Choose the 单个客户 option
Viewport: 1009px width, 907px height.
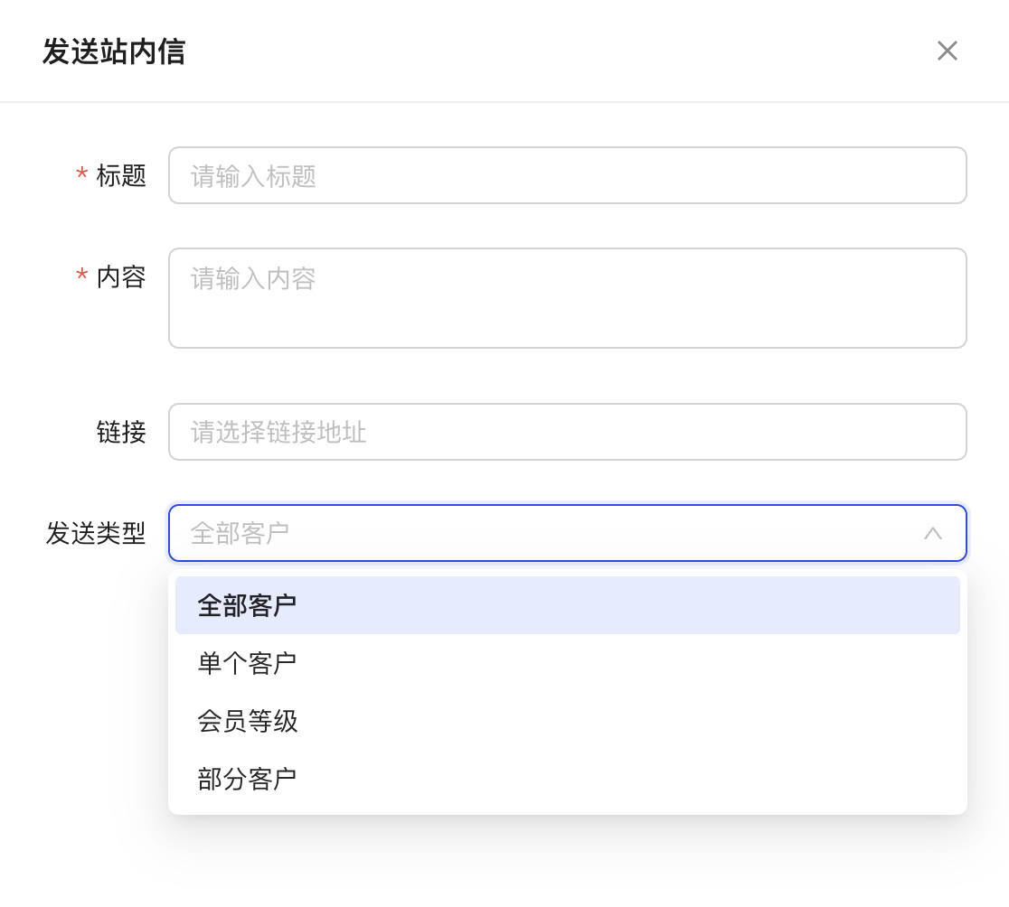click(247, 663)
